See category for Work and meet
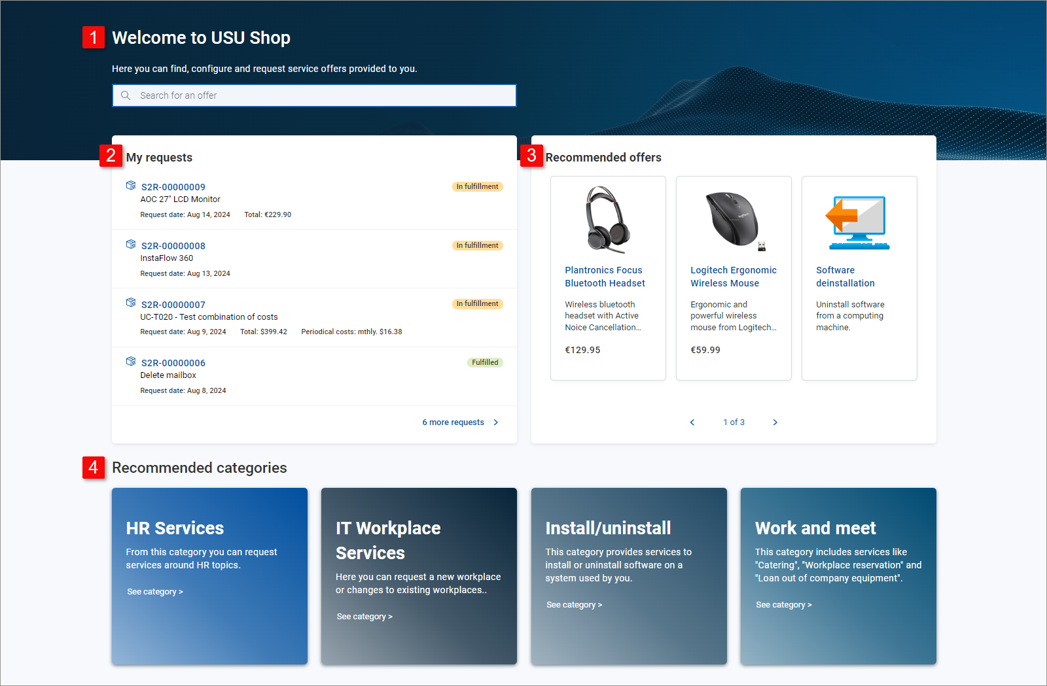 point(783,604)
